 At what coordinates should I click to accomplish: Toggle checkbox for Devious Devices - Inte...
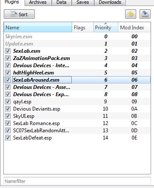[x=8, y=66]
